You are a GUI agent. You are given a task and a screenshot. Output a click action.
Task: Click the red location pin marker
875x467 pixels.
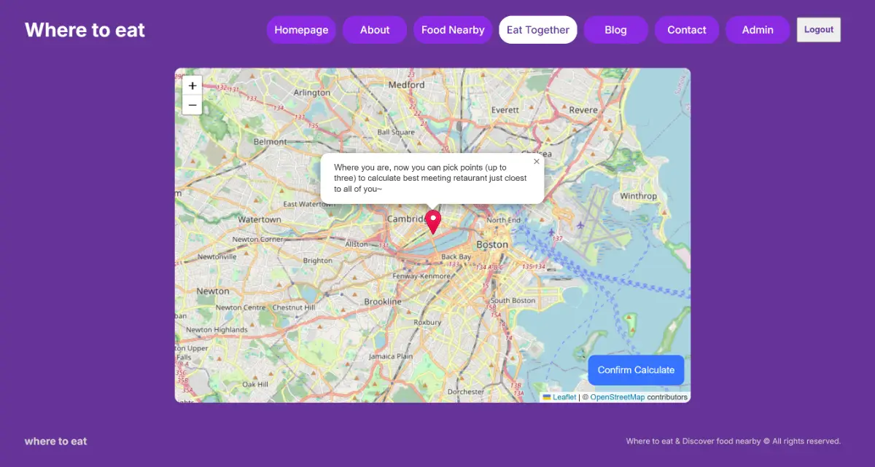(x=433, y=221)
